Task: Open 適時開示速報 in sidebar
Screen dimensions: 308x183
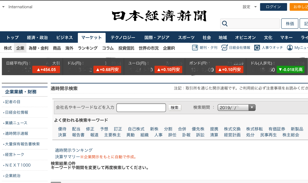Action: point(17,134)
